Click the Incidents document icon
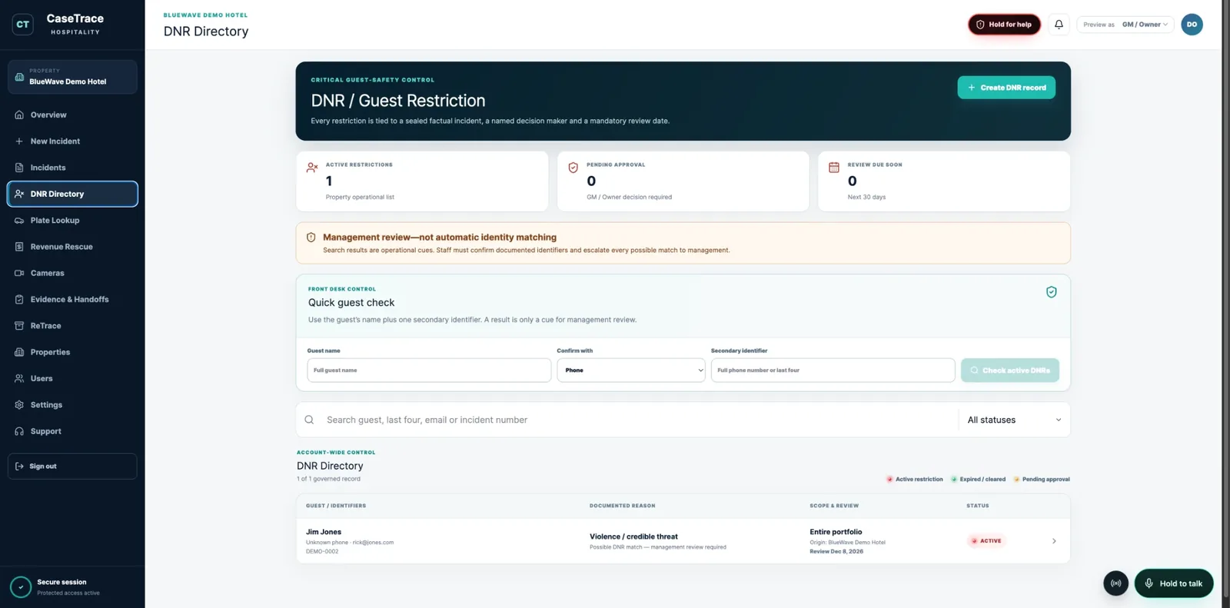The width and height of the screenshot is (1230, 608). pyautogui.click(x=19, y=168)
